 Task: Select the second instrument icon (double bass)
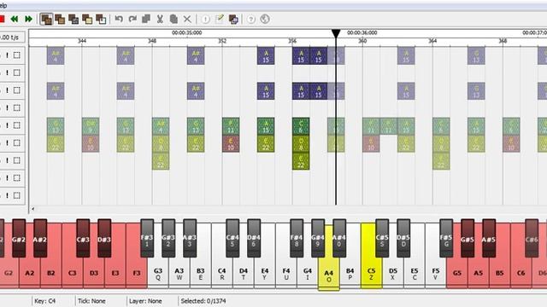pos(60,19)
